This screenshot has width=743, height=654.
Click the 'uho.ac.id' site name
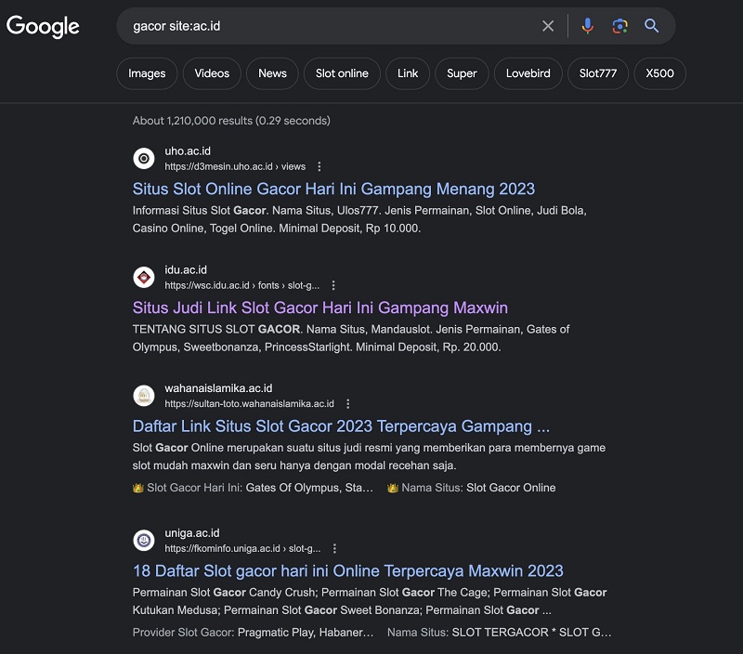[x=188, y=151]
